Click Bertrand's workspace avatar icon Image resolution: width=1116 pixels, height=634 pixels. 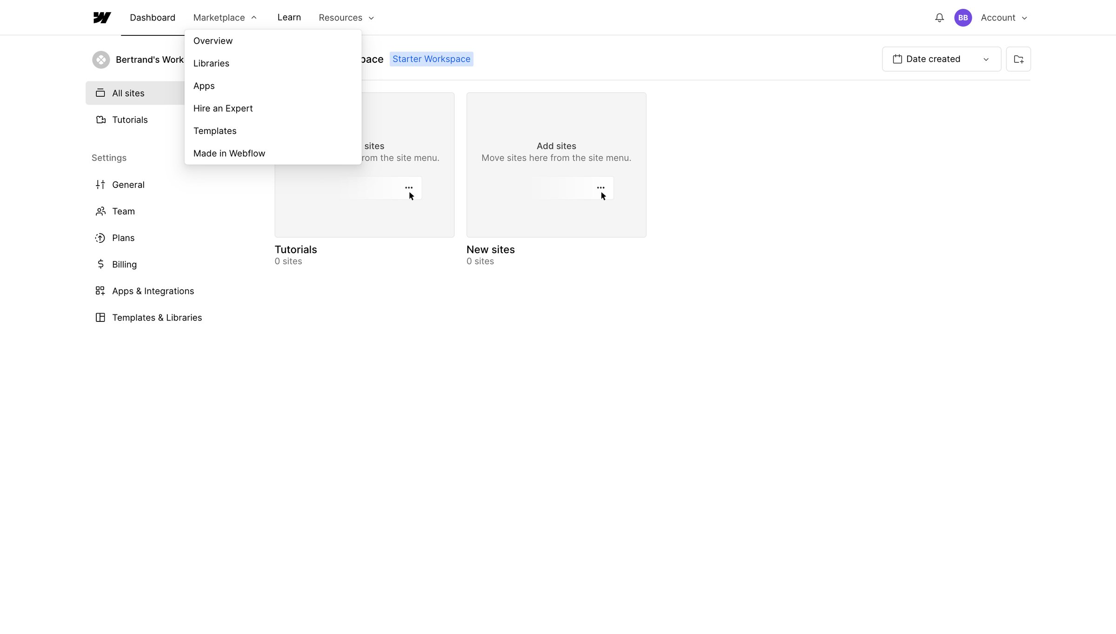point(101,60)
